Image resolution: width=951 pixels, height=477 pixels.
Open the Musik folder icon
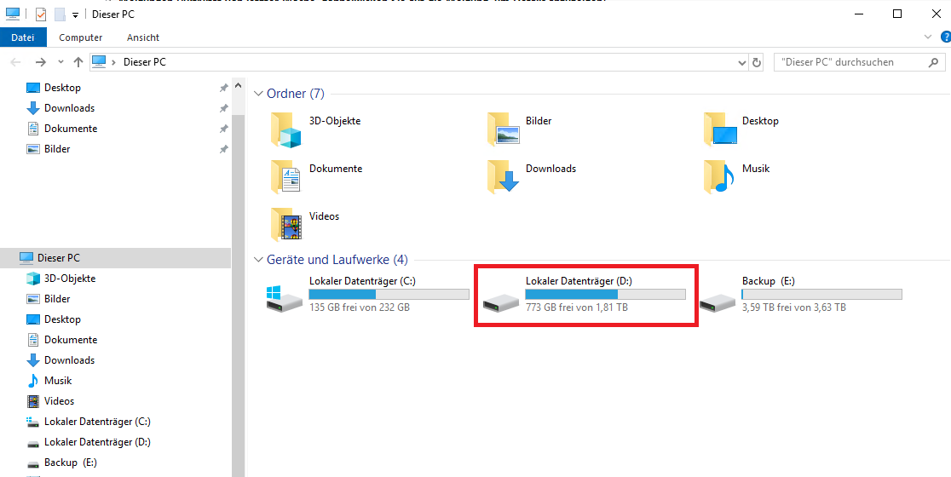[x=719, y=176]
